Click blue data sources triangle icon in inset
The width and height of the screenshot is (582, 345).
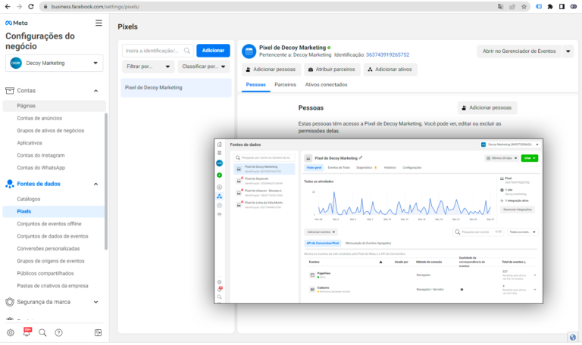(219, 196)
